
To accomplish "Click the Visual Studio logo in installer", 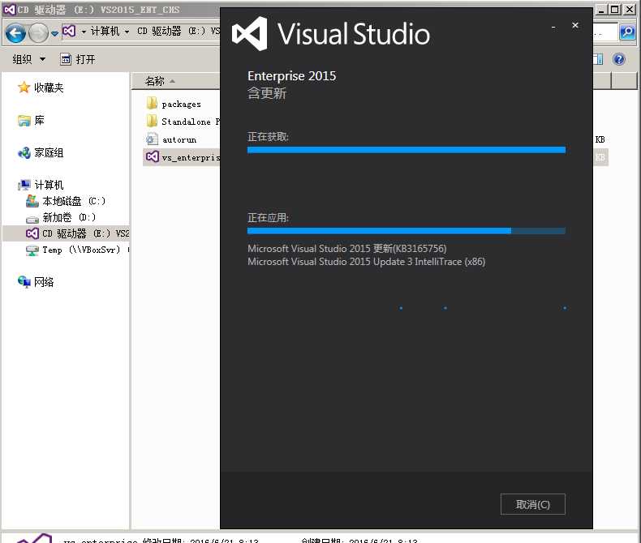I will pos(250,33).
